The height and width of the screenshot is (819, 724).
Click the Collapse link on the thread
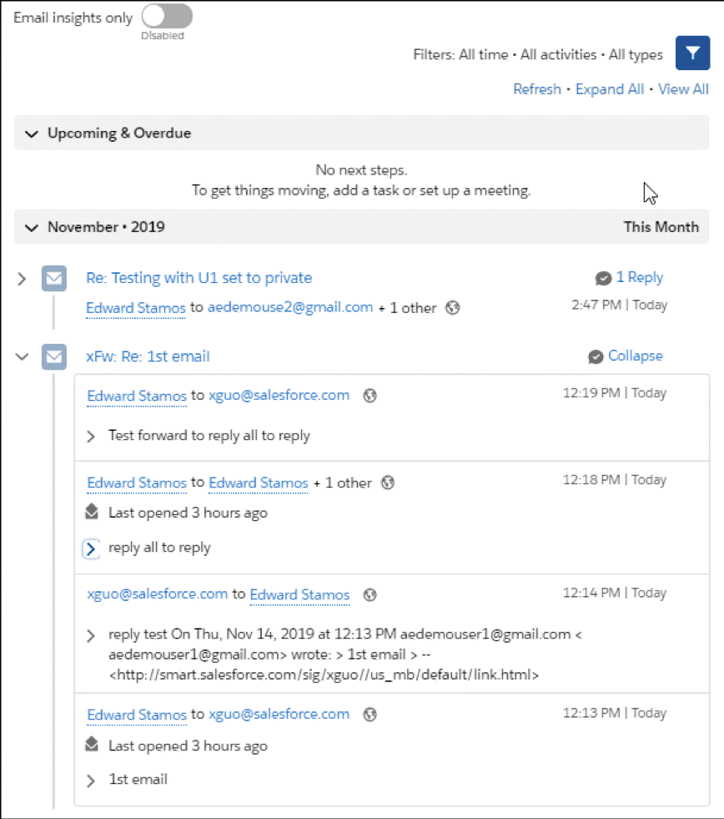coord(635,356)
